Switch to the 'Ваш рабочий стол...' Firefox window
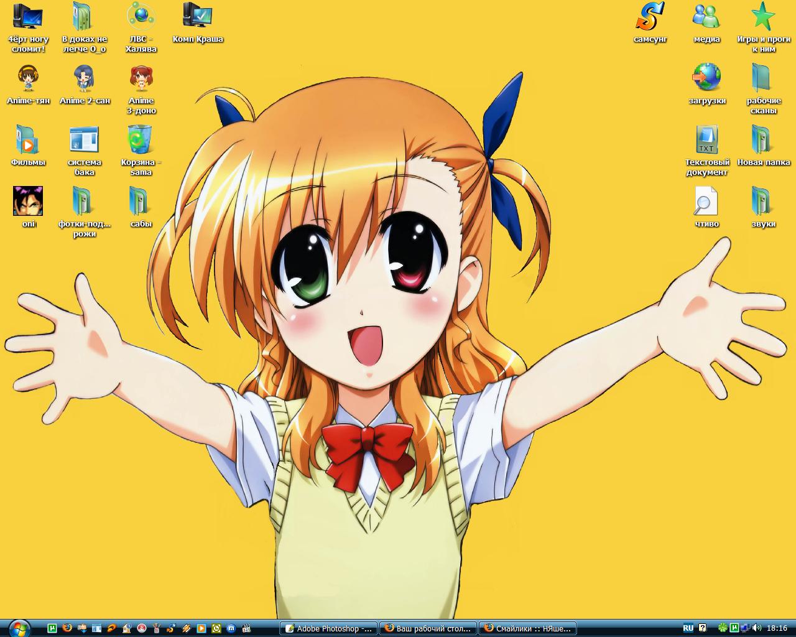This screenshot has width=796, height=637. pyautogui.click(x=428, y=628)
